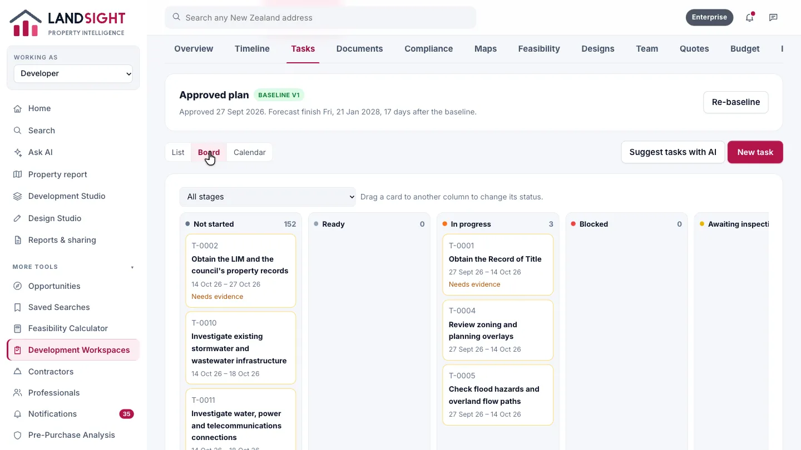Select the Board view toggle
This screenshot has width=801, height=450.
[209, 152]
